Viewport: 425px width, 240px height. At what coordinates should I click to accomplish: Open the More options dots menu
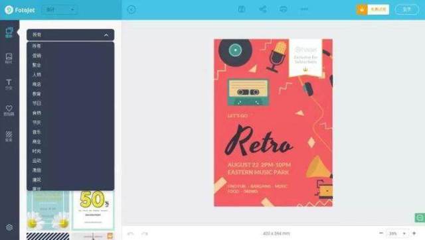(x=304, y=9)
